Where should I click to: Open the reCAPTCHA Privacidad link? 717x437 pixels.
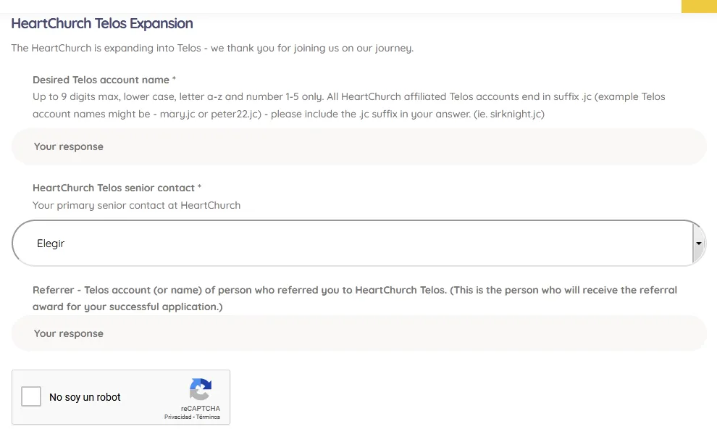pyautogui.click(x=178, y=417)
